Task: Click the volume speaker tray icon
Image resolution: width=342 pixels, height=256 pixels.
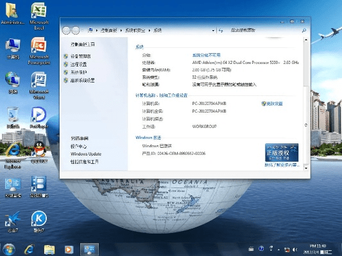Action: pyautogui.click(x=295, y=250)
